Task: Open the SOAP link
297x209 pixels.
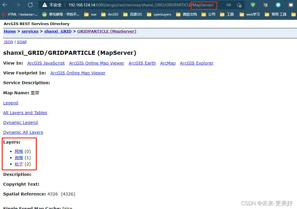Action: (x=22, y=42)
